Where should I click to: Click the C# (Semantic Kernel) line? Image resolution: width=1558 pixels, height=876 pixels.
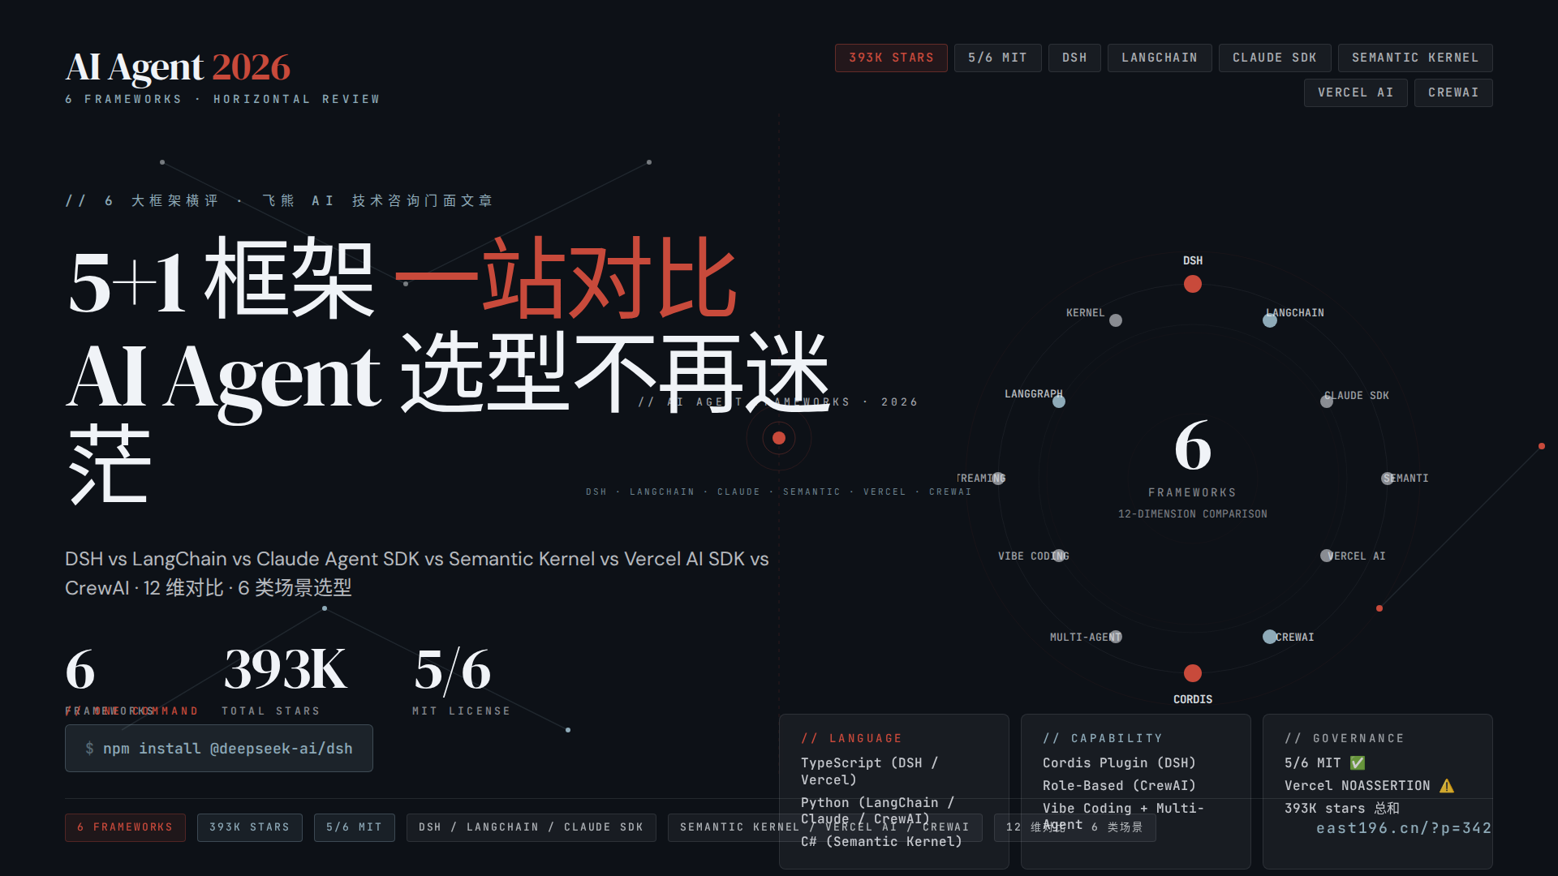coord(881,842)
